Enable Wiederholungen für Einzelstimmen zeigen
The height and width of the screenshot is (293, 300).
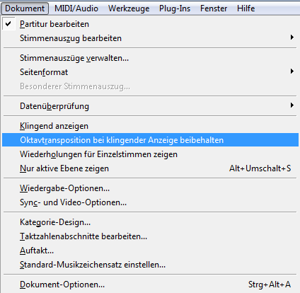coord(150,154)
